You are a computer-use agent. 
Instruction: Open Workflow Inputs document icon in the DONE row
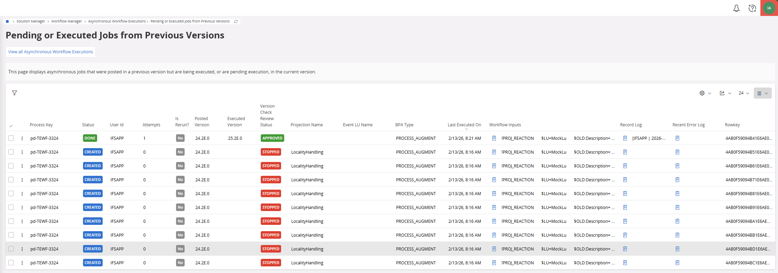tap(494, 138)
